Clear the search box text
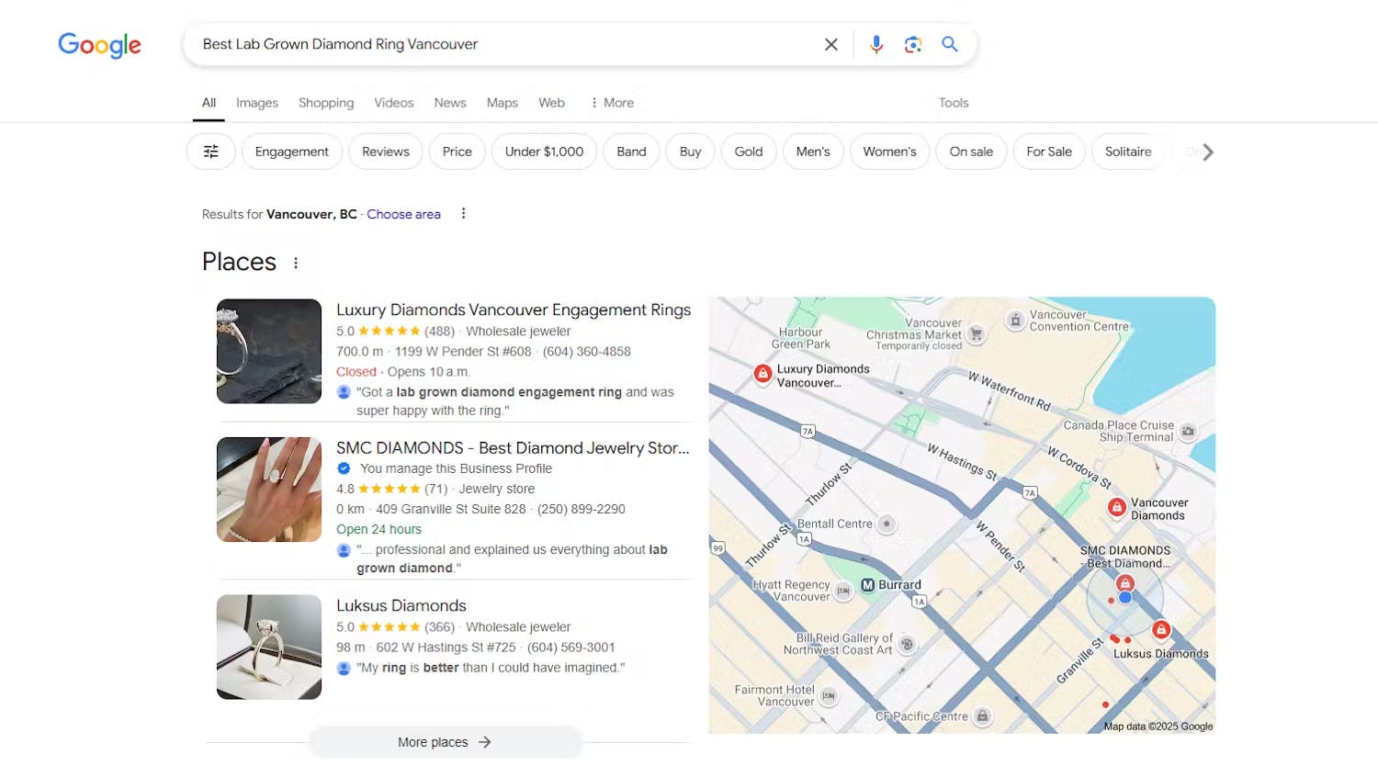Screen dimensions: 1378x766 coord(830,44)
